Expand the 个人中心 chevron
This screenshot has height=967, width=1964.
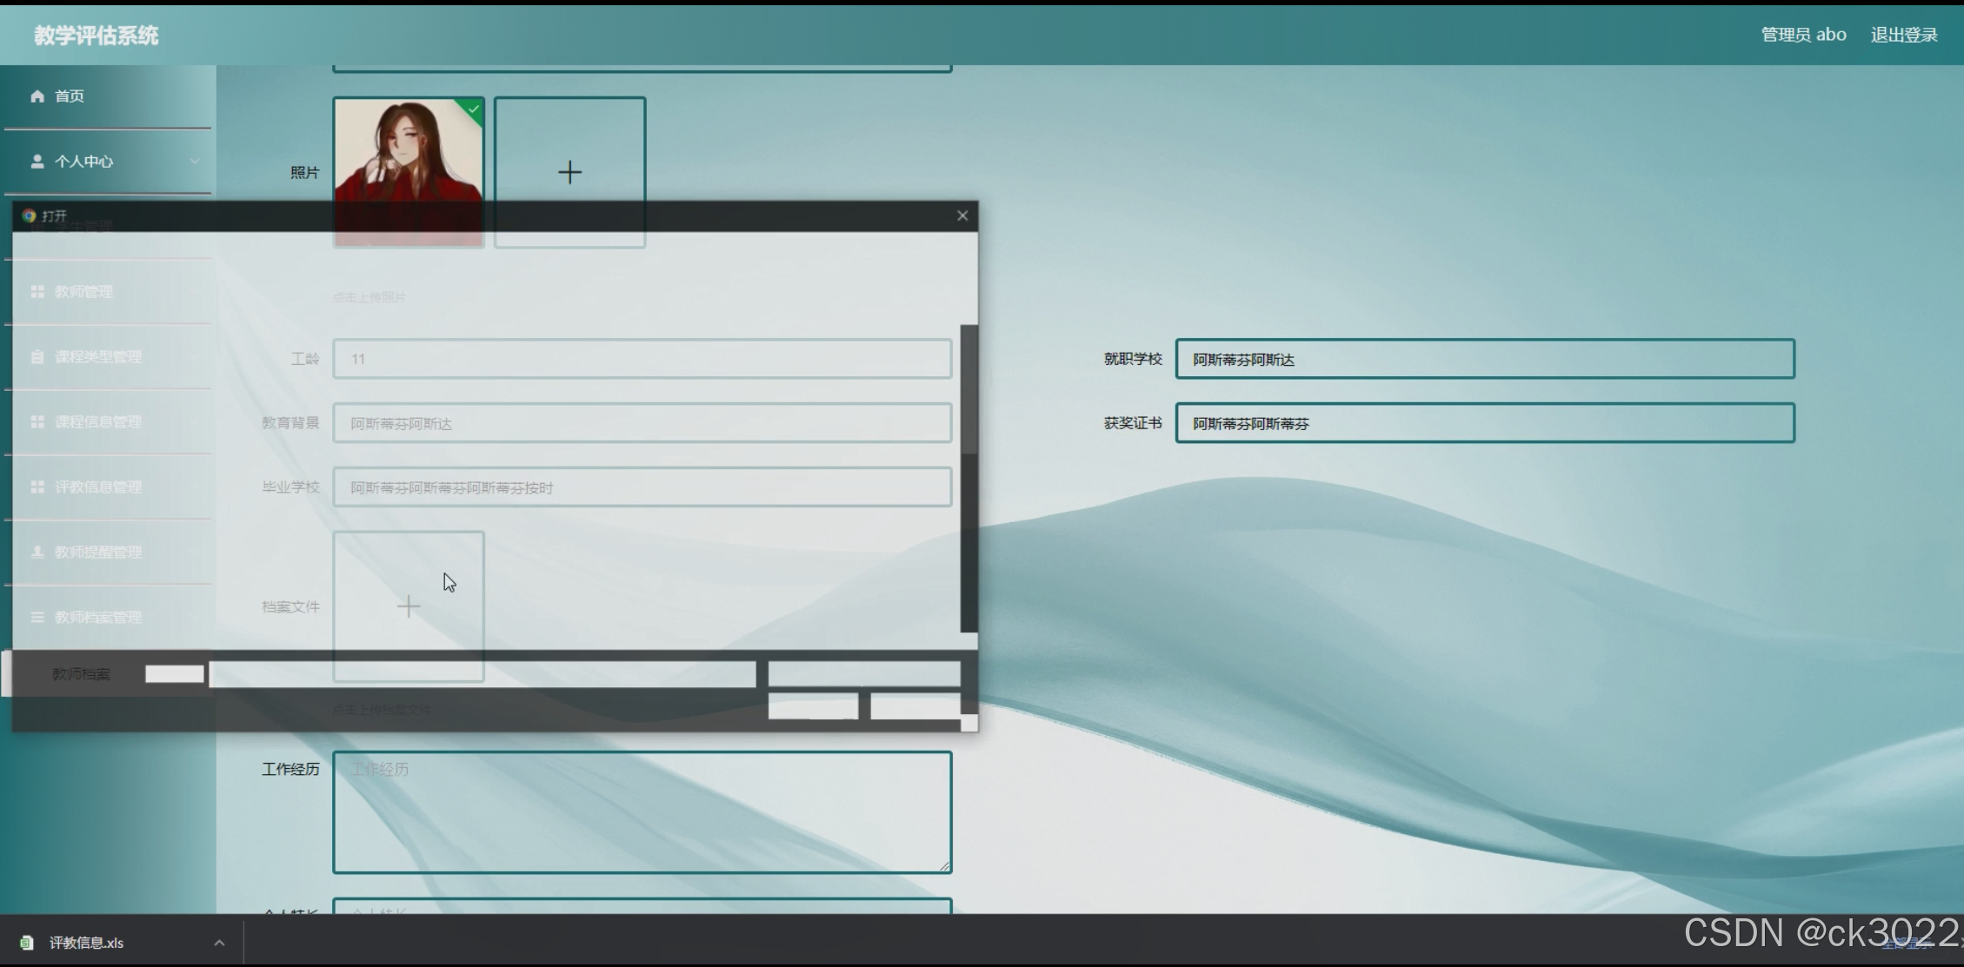tap(195, 162)
